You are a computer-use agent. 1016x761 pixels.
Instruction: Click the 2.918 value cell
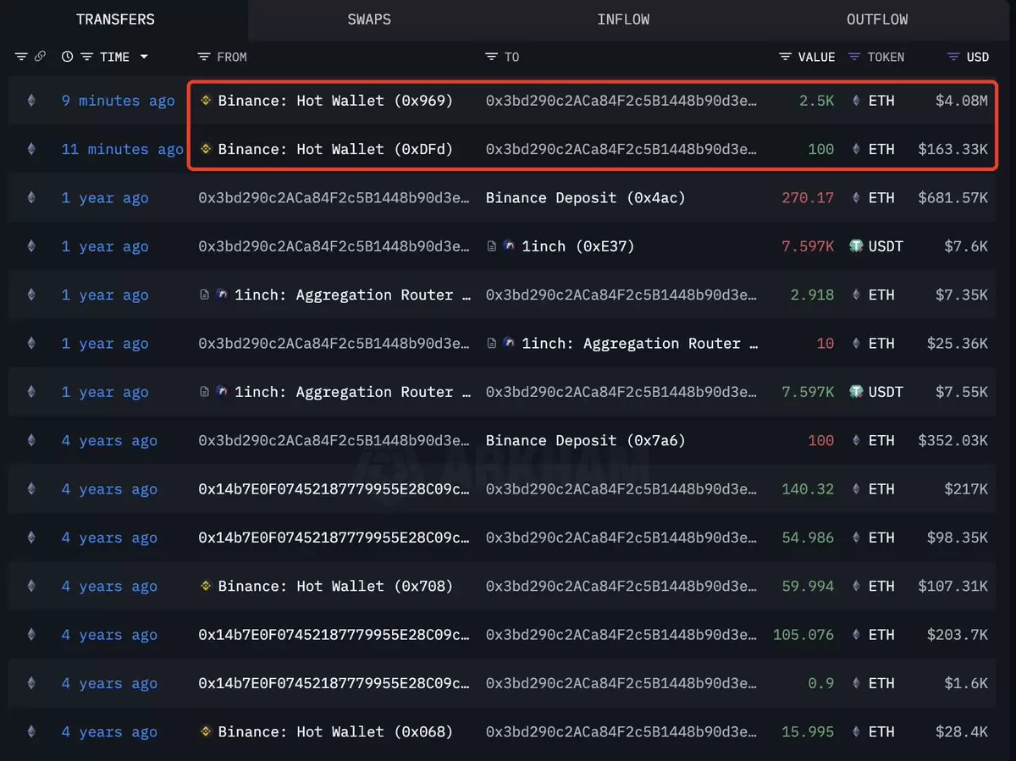coord(812,295)
